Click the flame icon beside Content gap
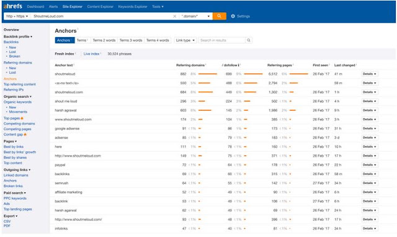This screenshot has height=237, width=397. pyautogui.click(x=25, y=134)
